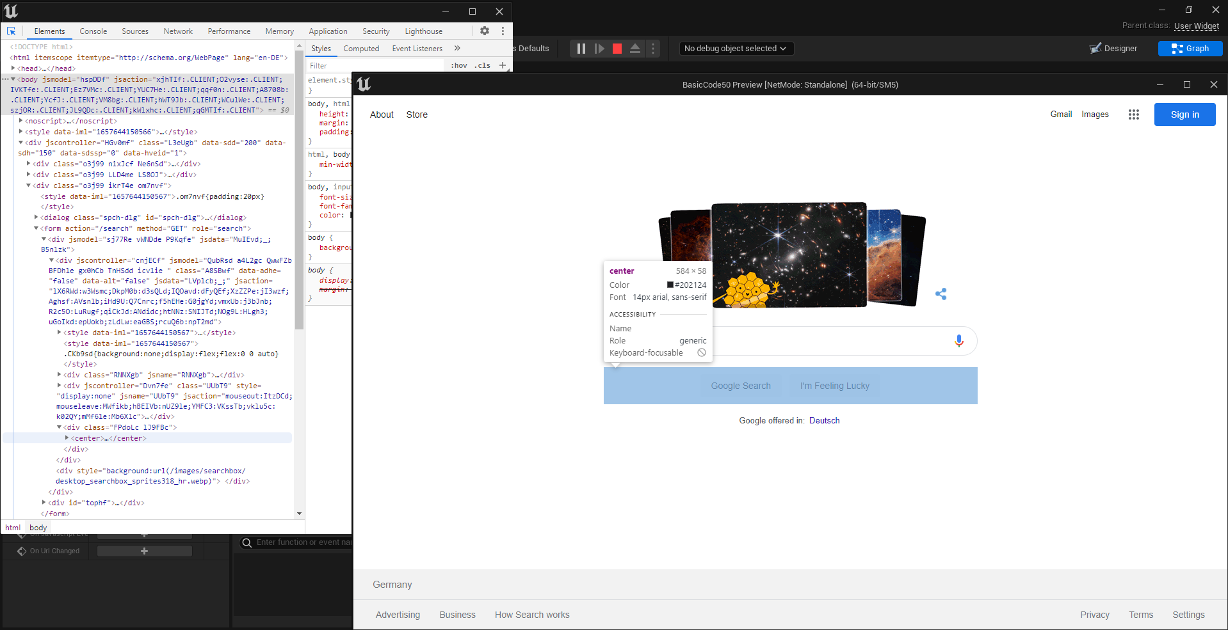Open Gmail link
Viewport: 1228px width, 630px height.
pos(1061,114)
